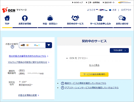Click the 東京都中央区 address text
This screenshot has height=102, width=134.
point(26,85)
